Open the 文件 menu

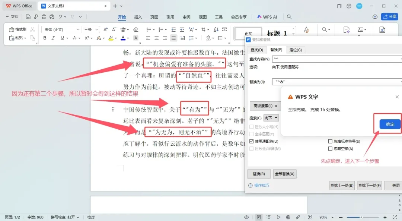[x=12, y=17]
